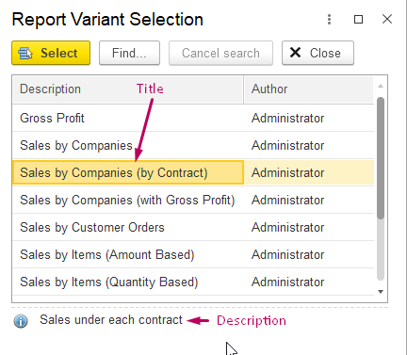Click the Close button with X icon
Screen dimensions: 407x355
click(x=317, y=53)
